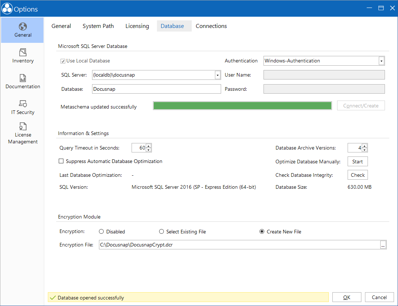Confirm with the OK button
The image size is (398, 306).
347,297
